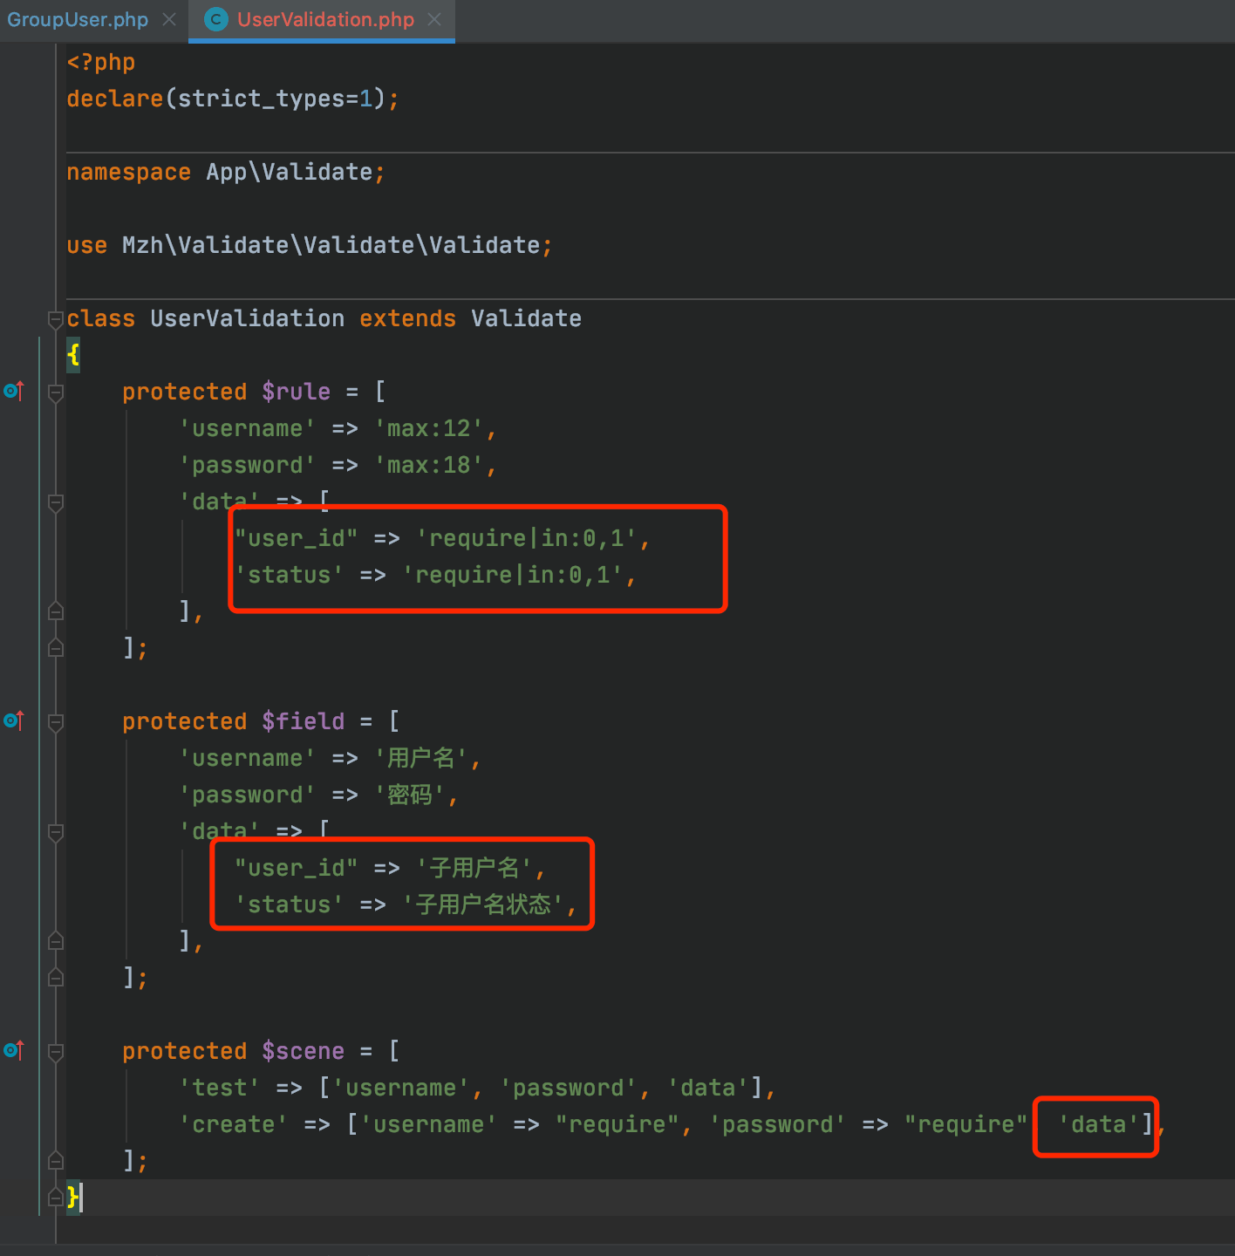This screenshot has height=1256, width=1235.
Task: Click the '子用户名' label string
Action: [474, 868]
